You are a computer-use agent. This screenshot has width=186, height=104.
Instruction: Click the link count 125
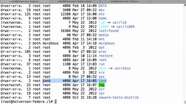28,14
